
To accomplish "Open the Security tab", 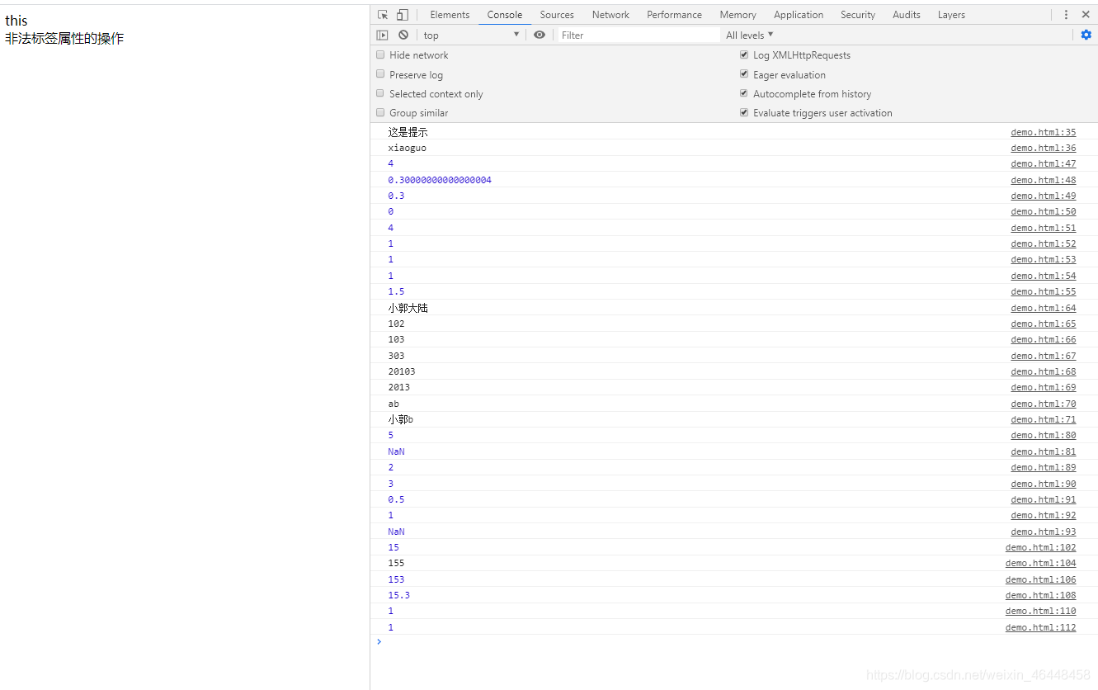I will (858, 15).
